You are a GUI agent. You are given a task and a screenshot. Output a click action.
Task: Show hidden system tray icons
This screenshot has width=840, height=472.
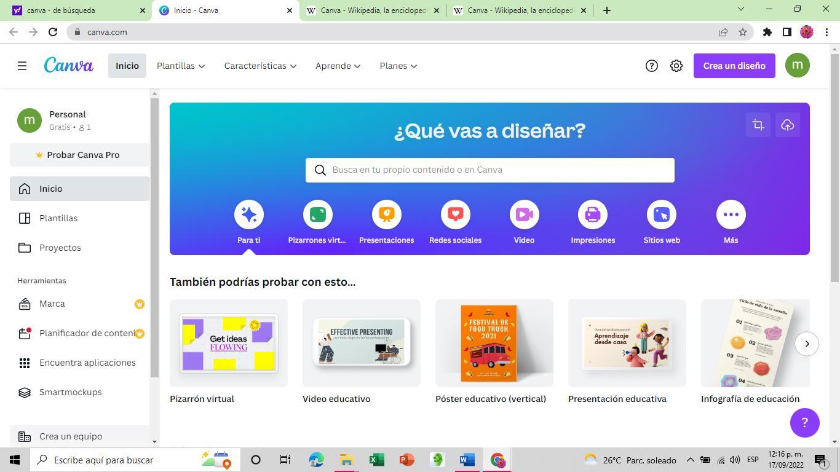pos(690,460)
